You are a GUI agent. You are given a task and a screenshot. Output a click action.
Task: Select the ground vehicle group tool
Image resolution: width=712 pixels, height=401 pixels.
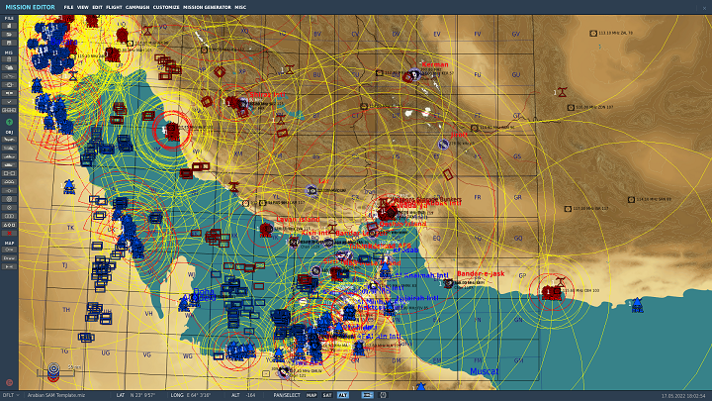[9, 165]
